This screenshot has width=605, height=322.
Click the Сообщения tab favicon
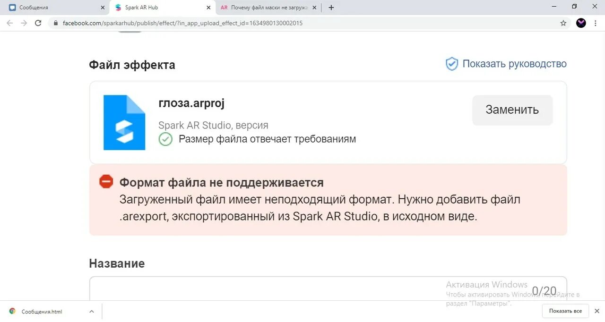[x=12, y=8]
